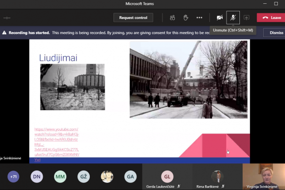The image size is (285, 190).
Task: Select Rima Bartkienė's participant tile
Action: [218, 177]
